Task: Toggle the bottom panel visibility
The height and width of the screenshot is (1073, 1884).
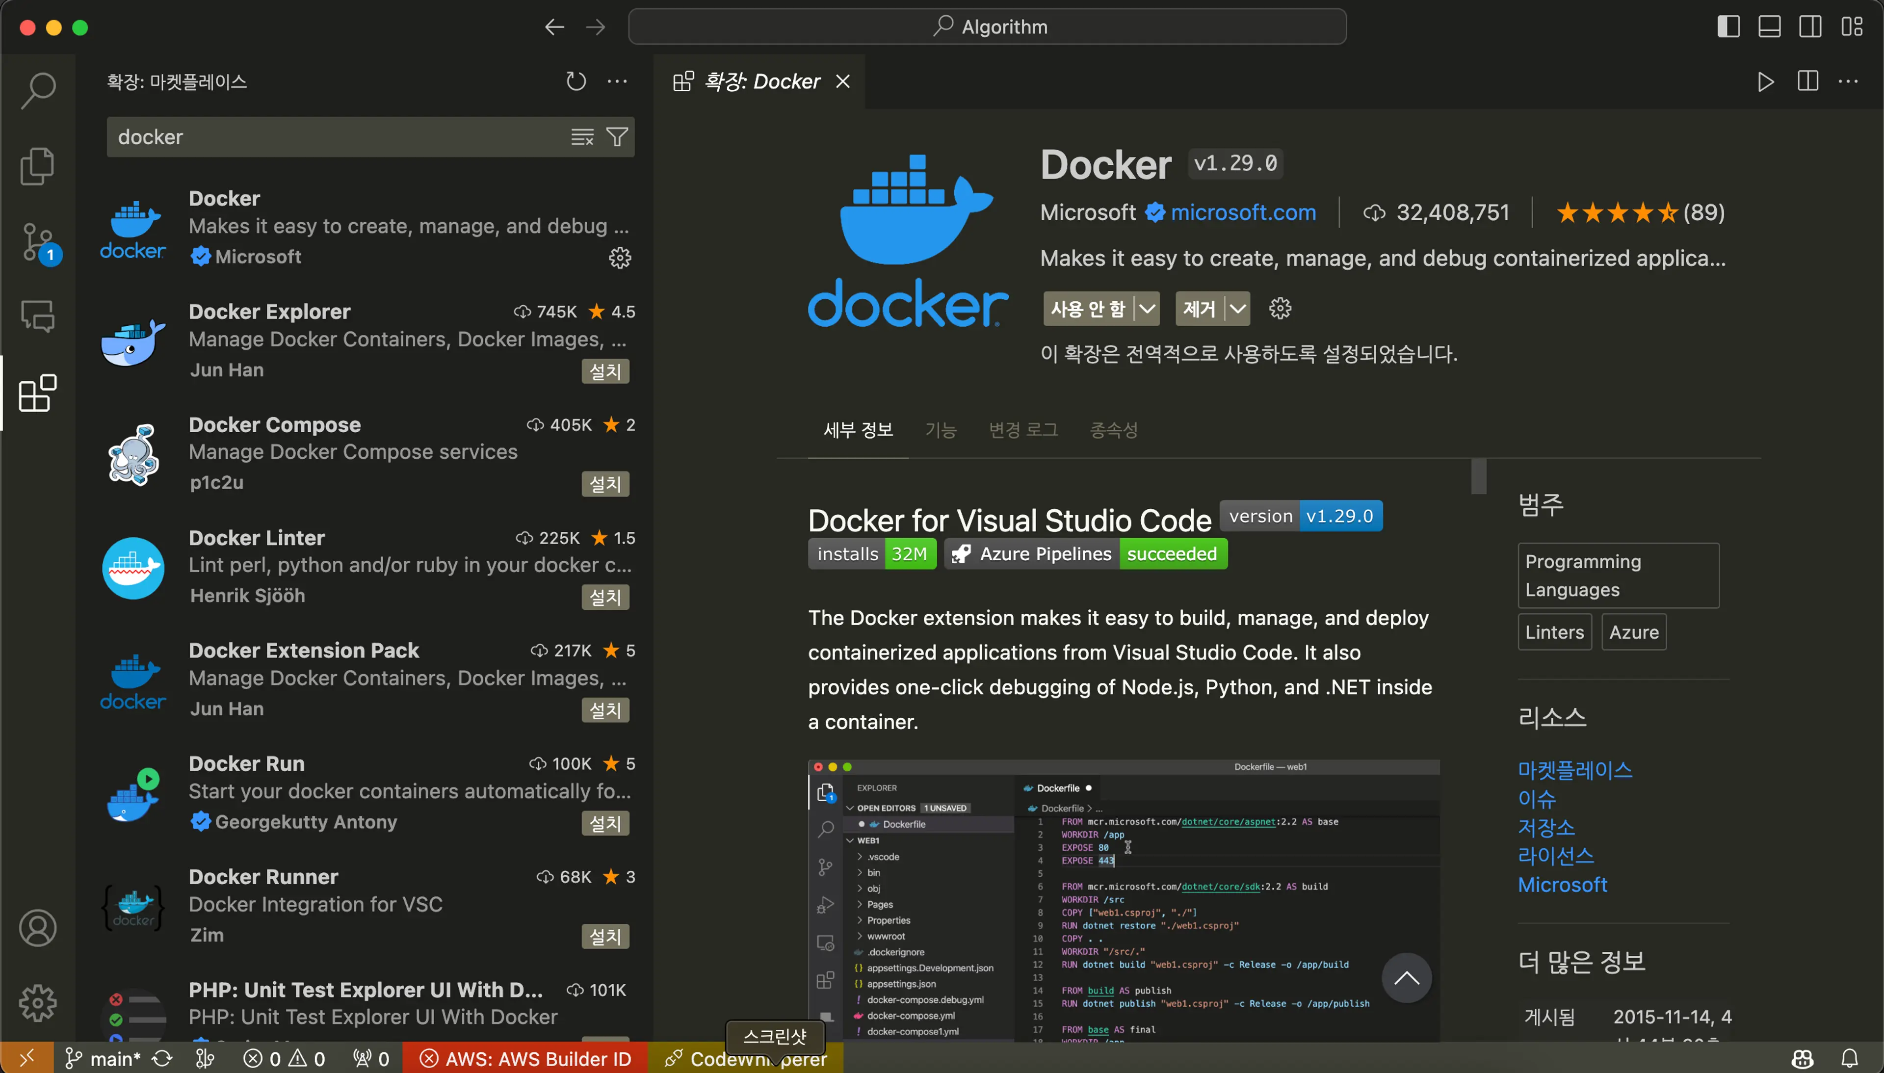Action: coord(1769,26)
